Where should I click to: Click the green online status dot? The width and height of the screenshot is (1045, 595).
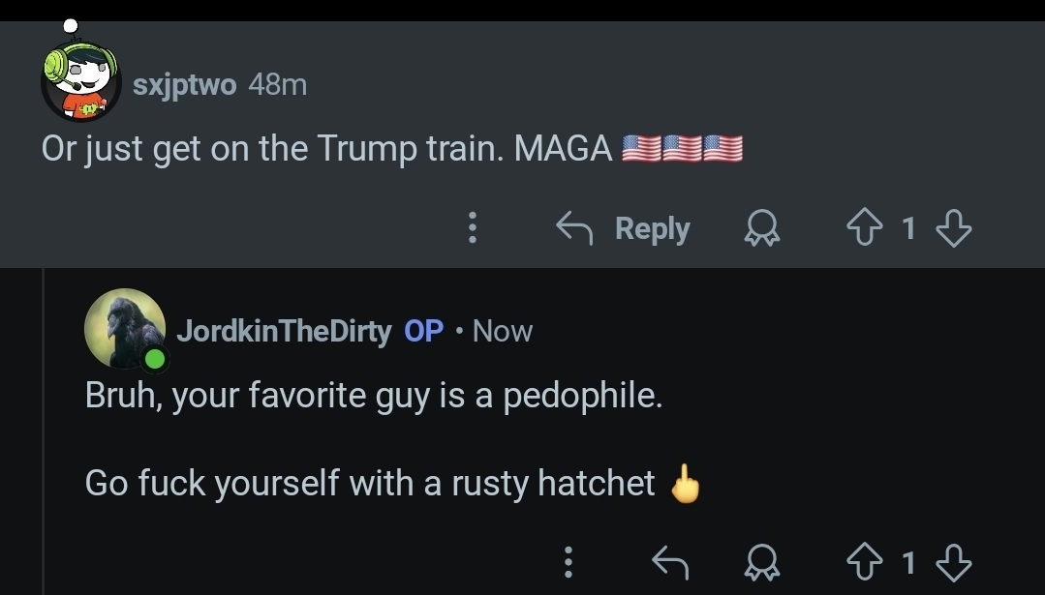tap(155, 360)
